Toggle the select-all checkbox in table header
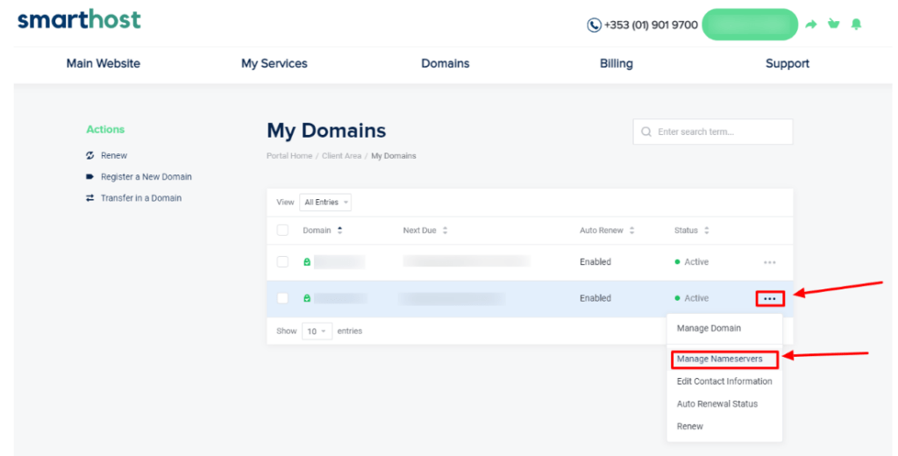The image size is (898, 456). tap(282, 231)
